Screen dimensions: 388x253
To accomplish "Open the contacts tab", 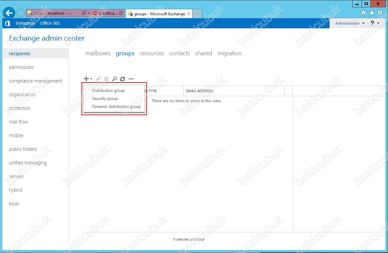I will [179, 53].
